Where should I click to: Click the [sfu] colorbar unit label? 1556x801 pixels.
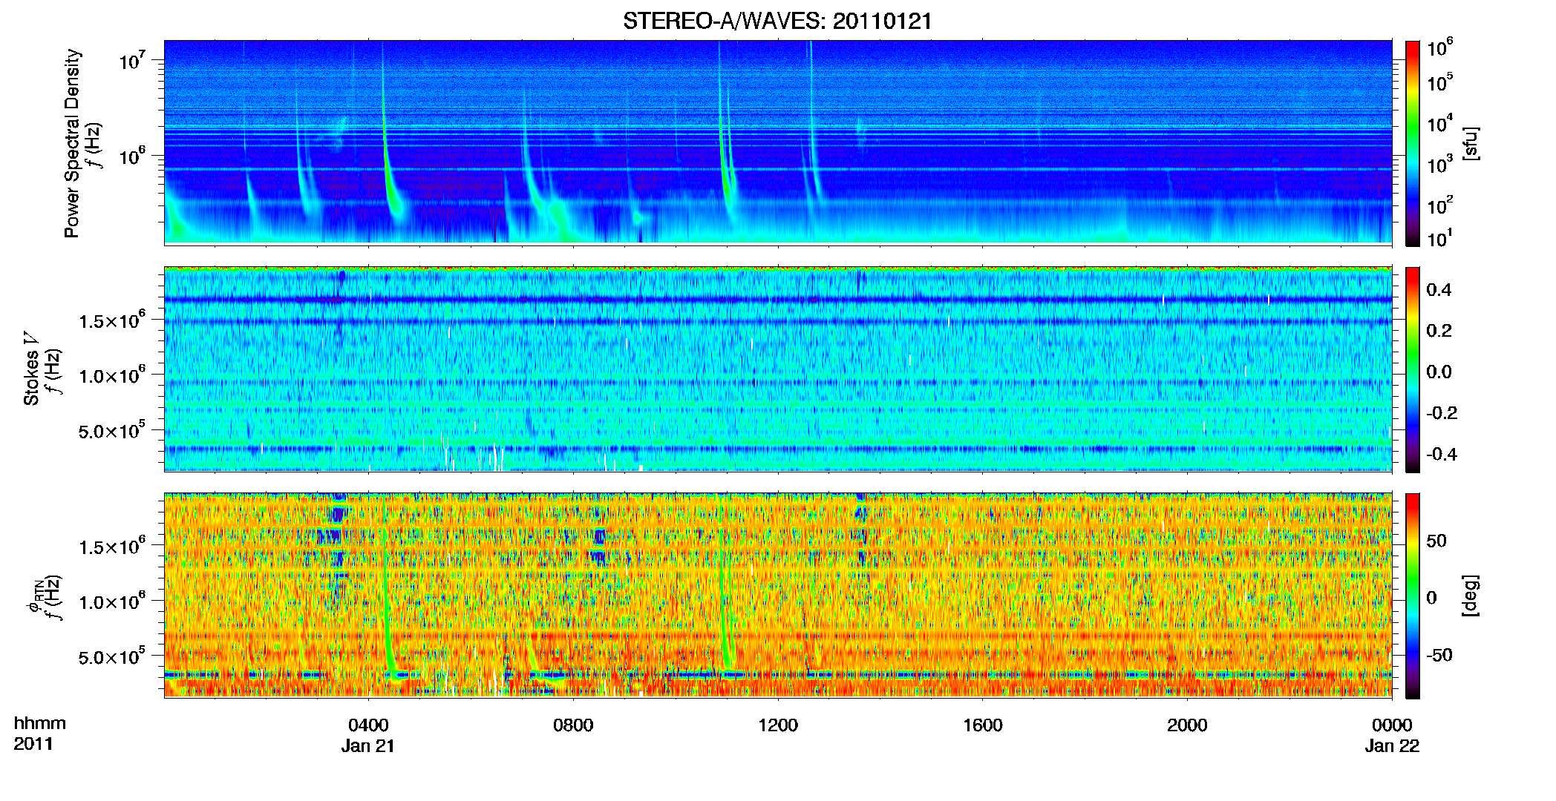(1471, 144)
